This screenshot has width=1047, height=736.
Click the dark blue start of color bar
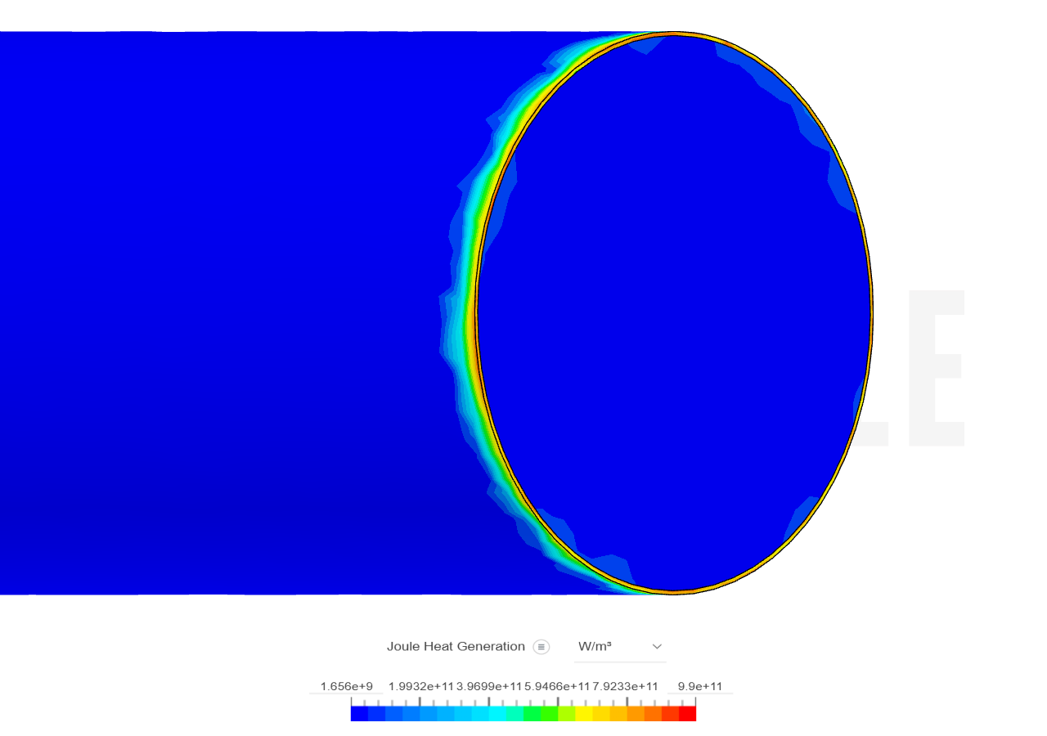click(359, 713)
